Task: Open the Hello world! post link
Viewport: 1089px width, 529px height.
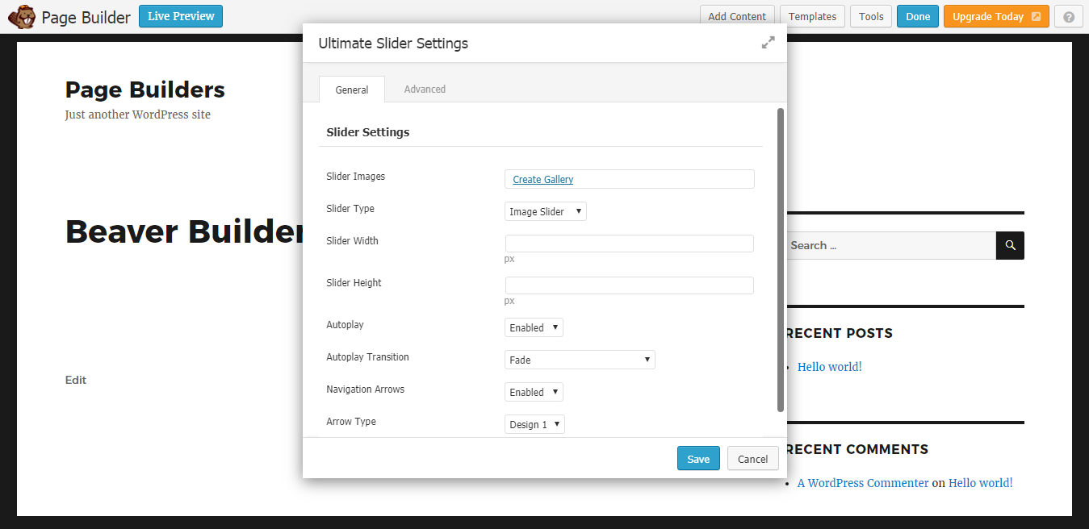Action: click(830, 367)
